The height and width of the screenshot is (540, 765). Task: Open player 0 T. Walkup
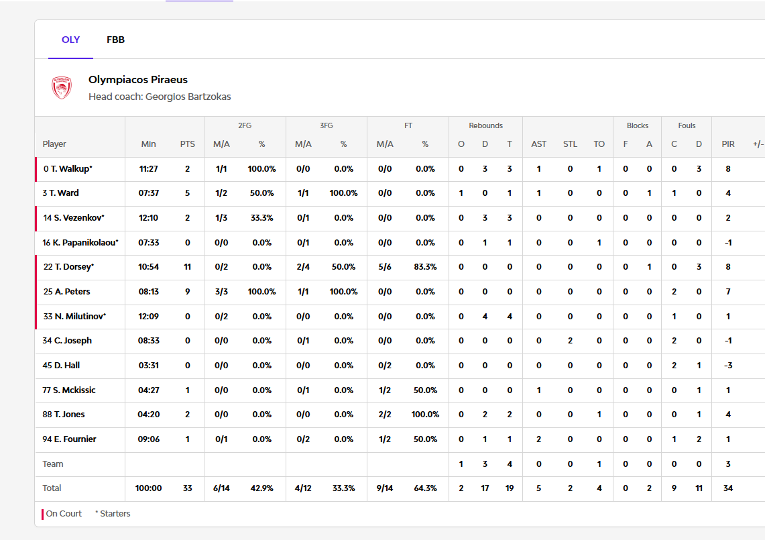(x=68, y=169)
